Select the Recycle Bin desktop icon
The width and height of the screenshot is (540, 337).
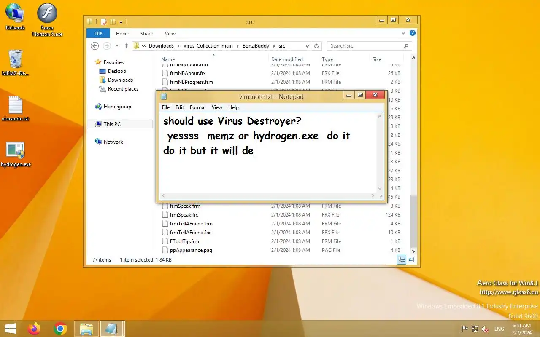click(15, 62)
